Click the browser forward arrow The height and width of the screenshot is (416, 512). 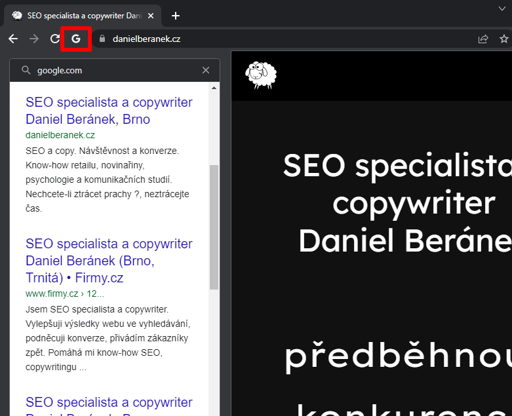pos(33,39)
